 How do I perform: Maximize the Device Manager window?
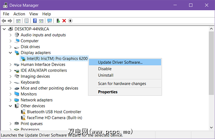point(191,5)
